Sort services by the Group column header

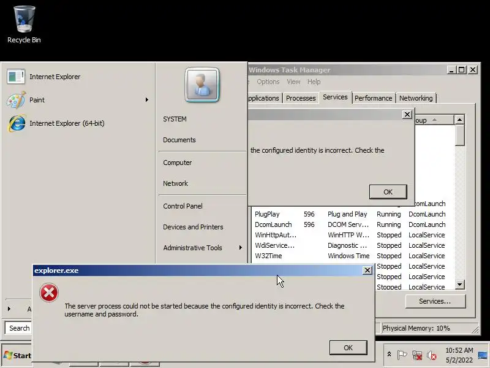(434, 120)
